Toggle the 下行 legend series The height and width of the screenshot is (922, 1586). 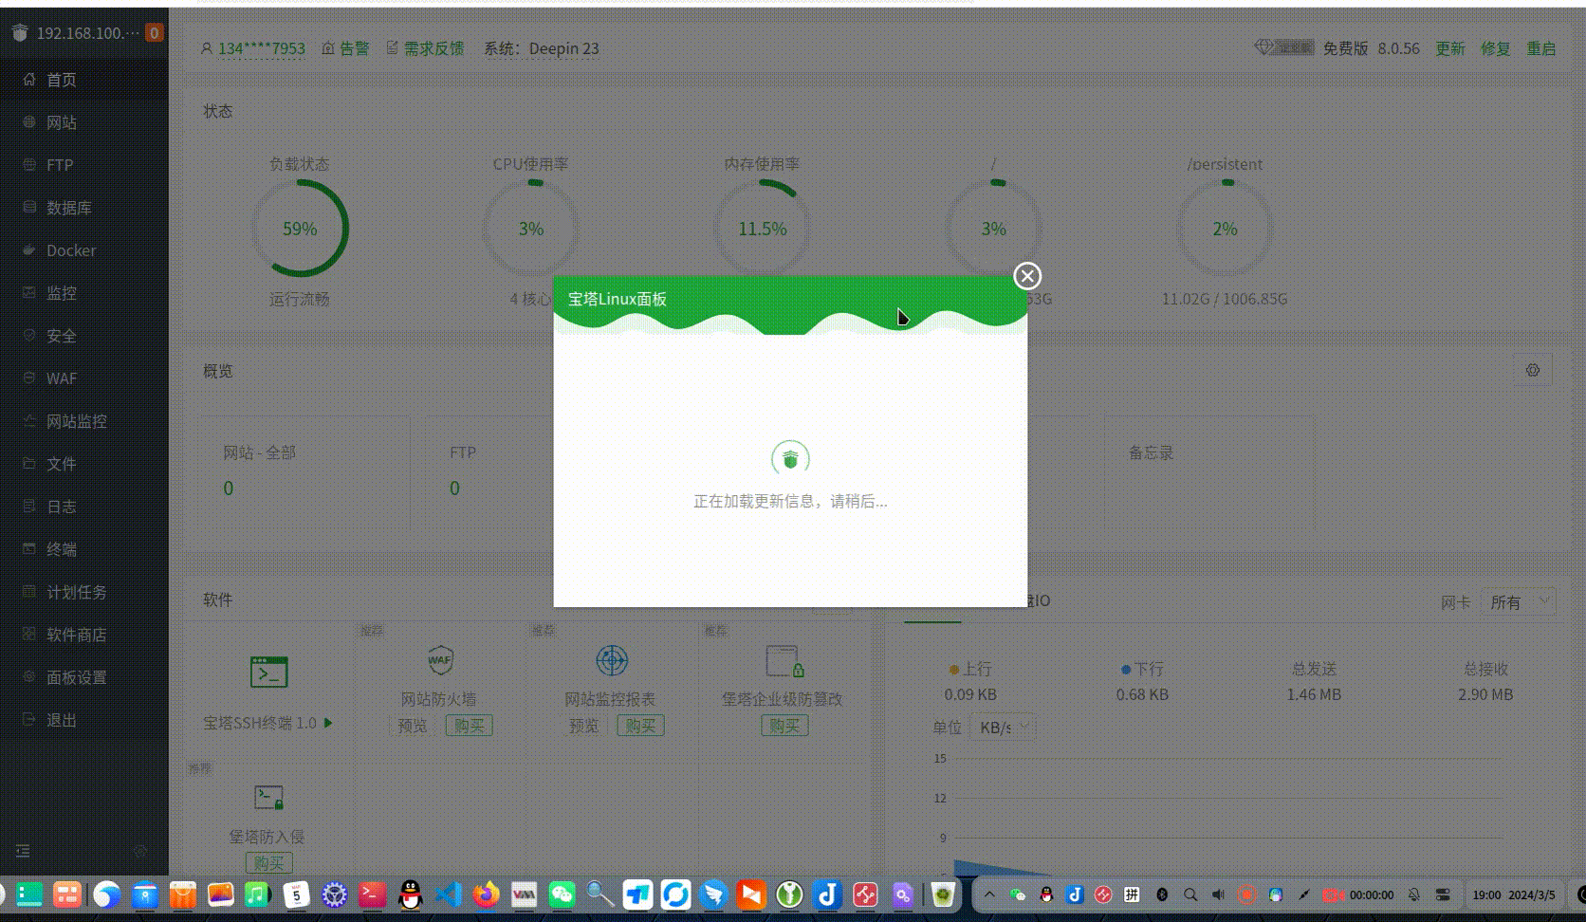point(1142,669)
